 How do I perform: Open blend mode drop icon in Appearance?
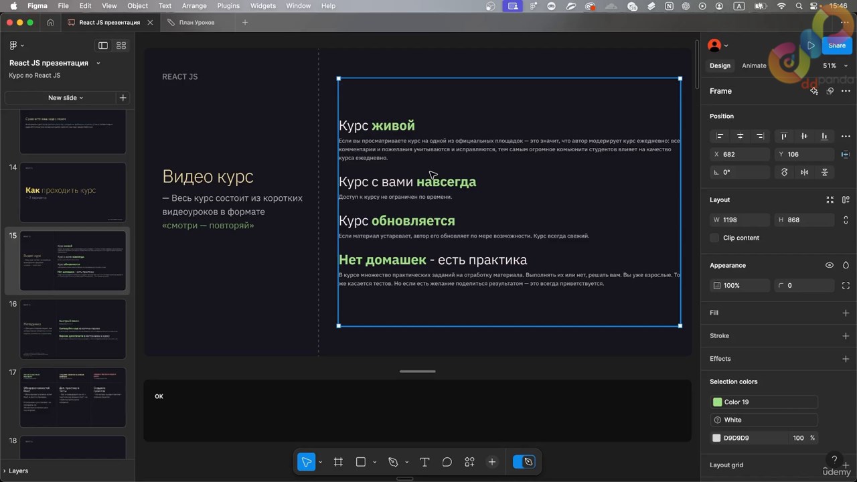point(846,265)
